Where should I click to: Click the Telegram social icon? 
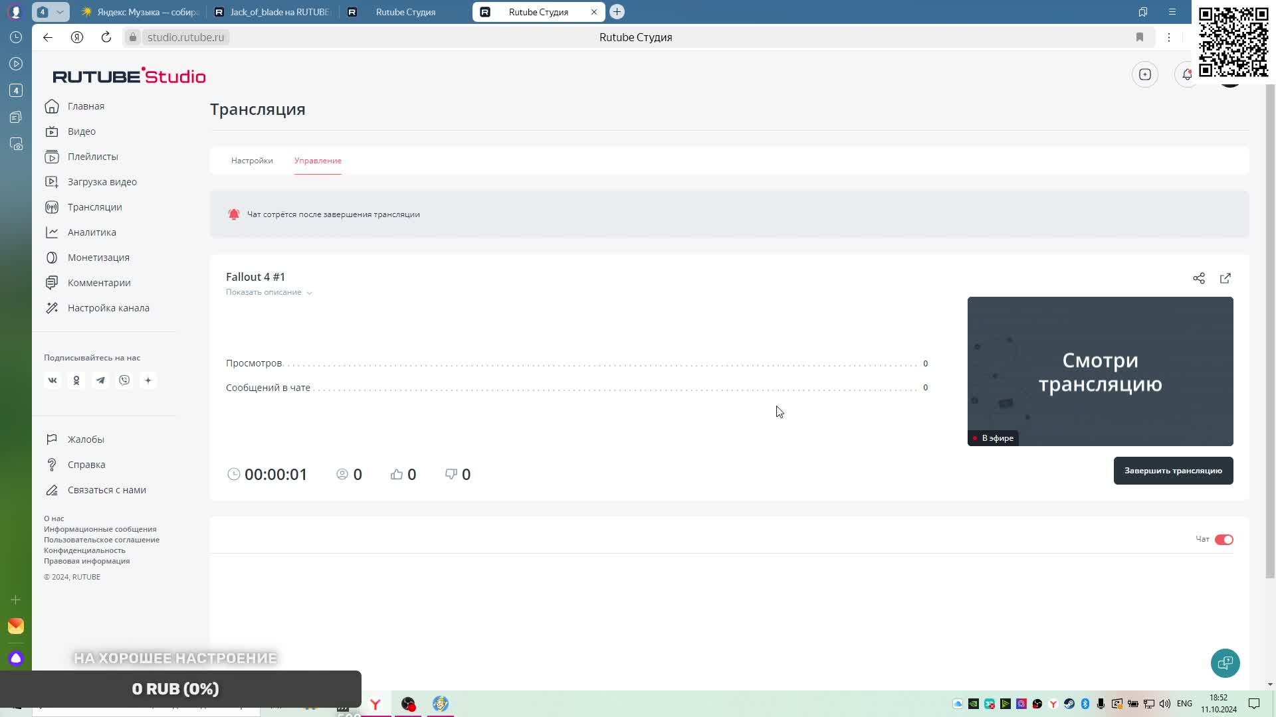click(100, 380)
